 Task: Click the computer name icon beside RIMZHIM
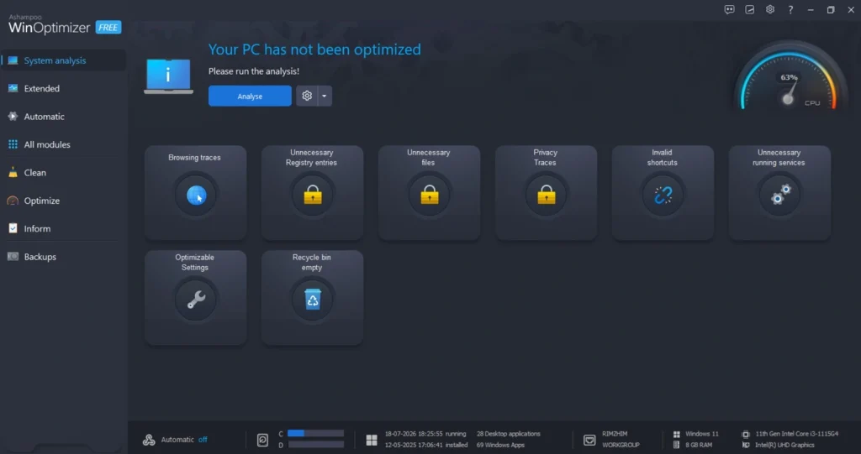point(589,440)
